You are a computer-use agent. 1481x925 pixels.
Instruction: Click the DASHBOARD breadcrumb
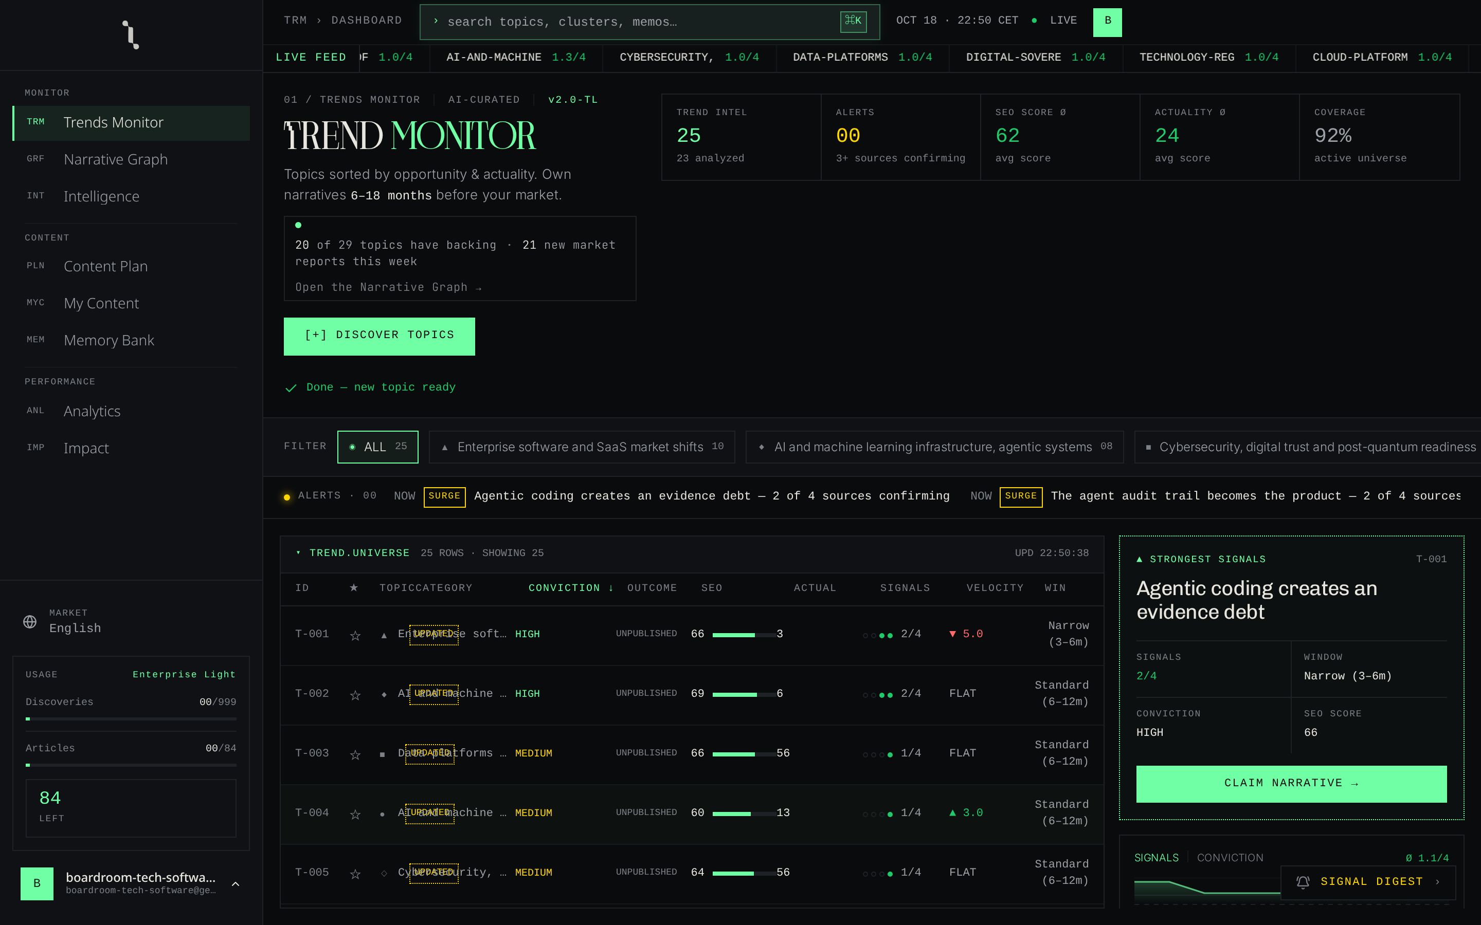pyautogui.click(x=367, y=21)
